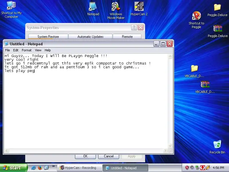
Task: Maximize the Notepad window
Action: click(x=163, y=44)
